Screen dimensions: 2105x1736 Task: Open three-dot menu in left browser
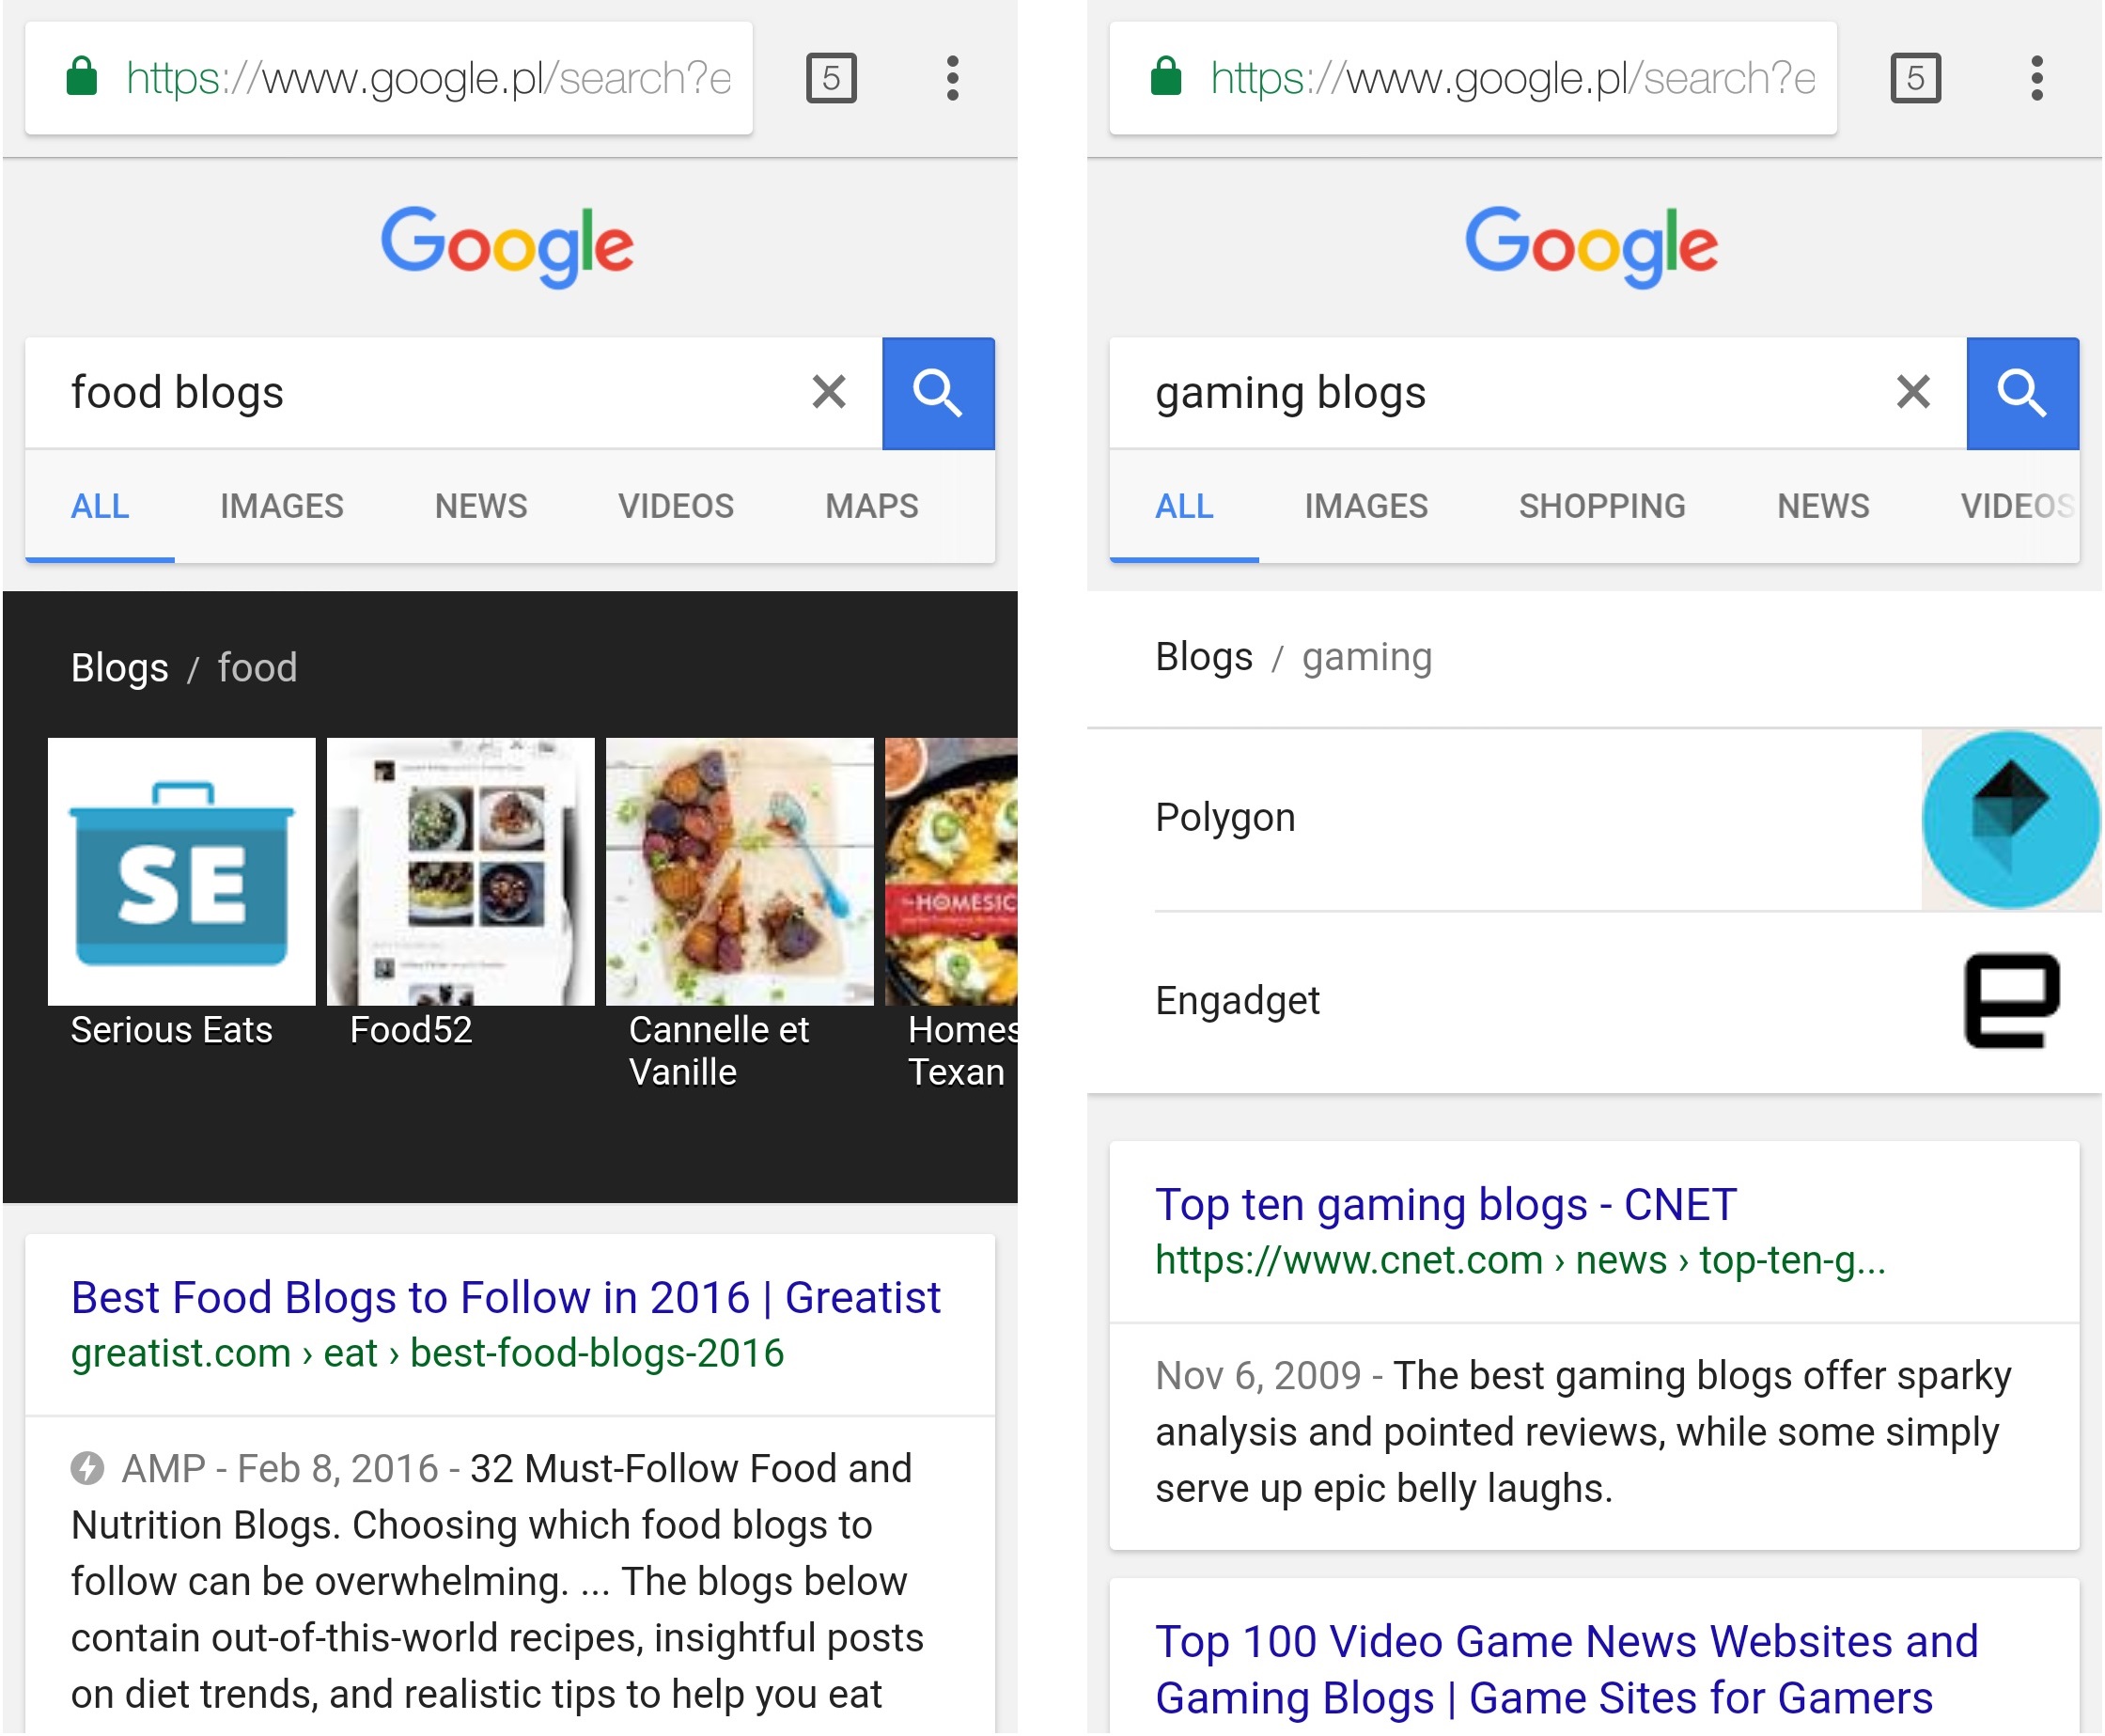[953, 78]
